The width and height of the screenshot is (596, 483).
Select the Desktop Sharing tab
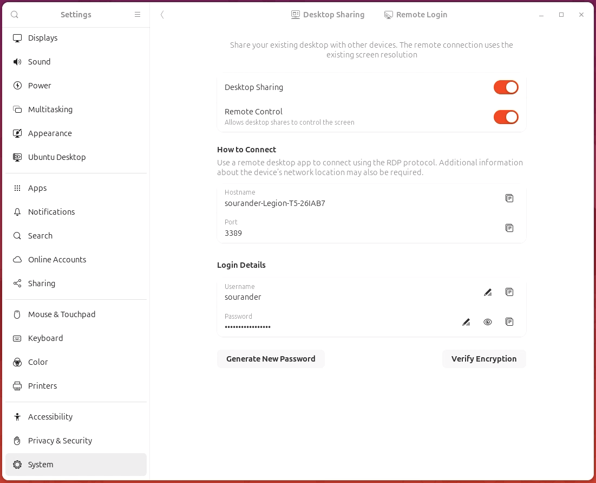click(328, 15)
